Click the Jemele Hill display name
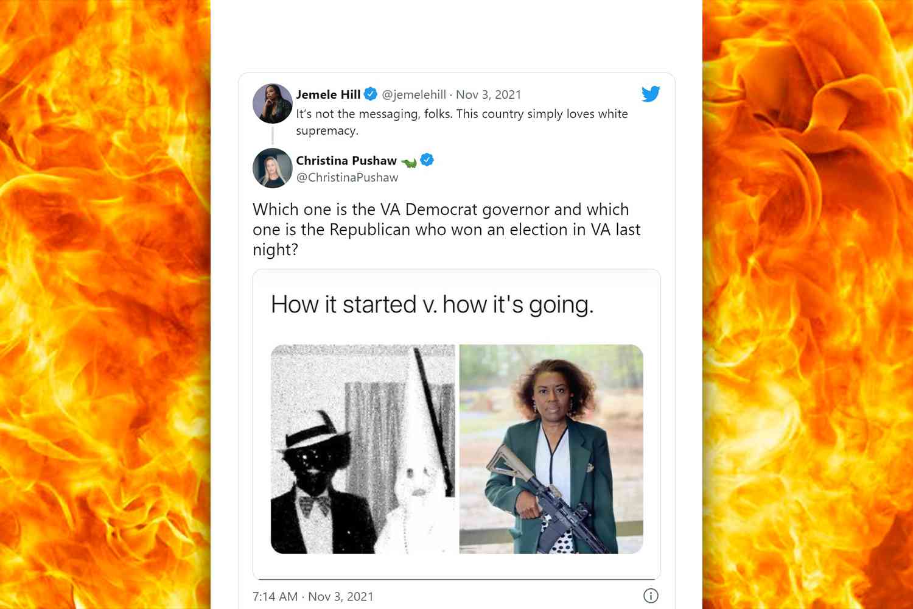 [x=328, y=94]
